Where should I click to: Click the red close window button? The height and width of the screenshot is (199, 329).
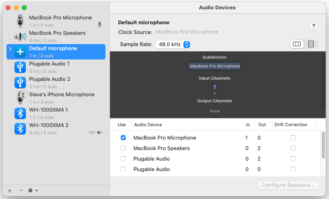(8, 8)
